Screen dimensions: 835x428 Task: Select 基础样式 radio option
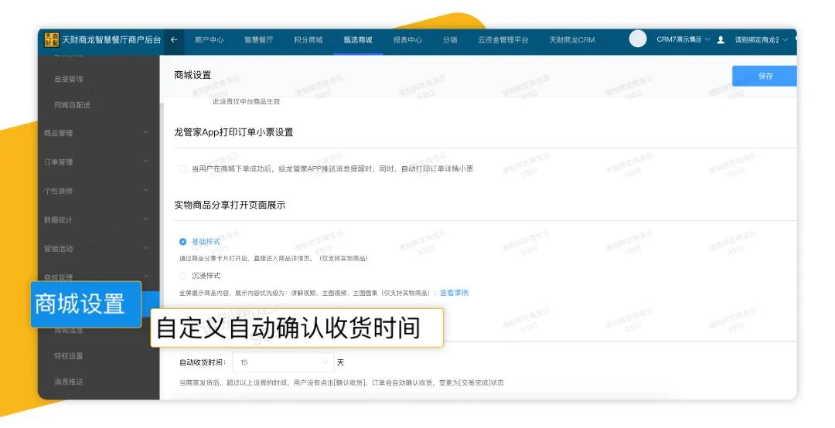(x=182, y=242)
